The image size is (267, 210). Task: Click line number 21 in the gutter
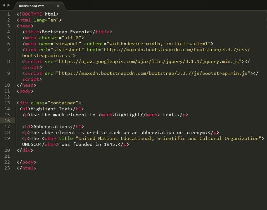click(7, 156)
